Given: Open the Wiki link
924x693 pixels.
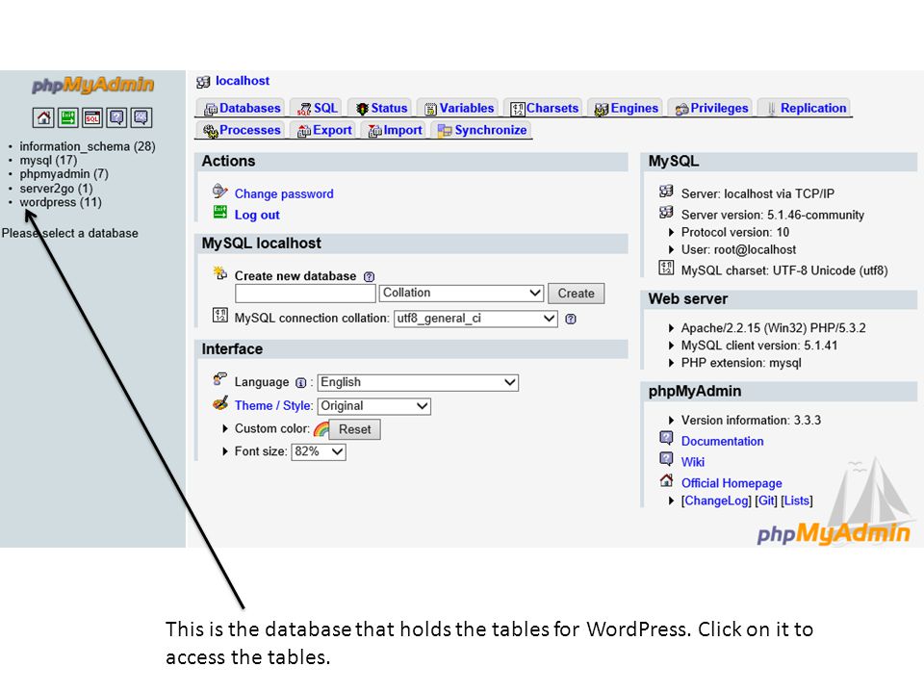Looking at the screenshot, I should tap(693, 462).
